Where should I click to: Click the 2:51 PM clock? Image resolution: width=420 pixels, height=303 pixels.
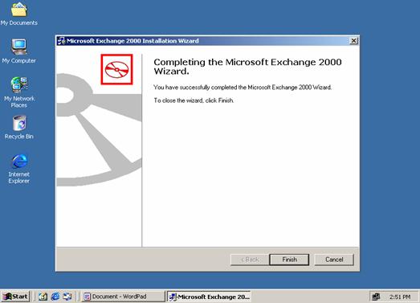(x=400, y=297)
